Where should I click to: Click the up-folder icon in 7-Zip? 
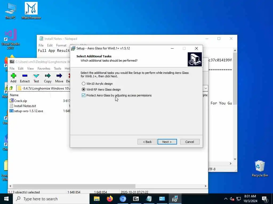[x=11, y=88]
